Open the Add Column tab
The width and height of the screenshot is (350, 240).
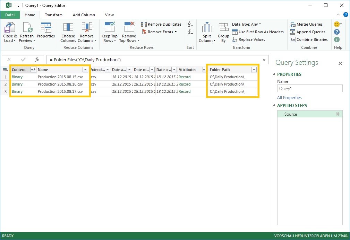pyautogui.click(x=84, y=15)
